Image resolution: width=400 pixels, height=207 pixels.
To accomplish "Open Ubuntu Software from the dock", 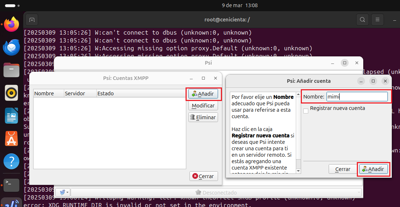I will point(11,138).
